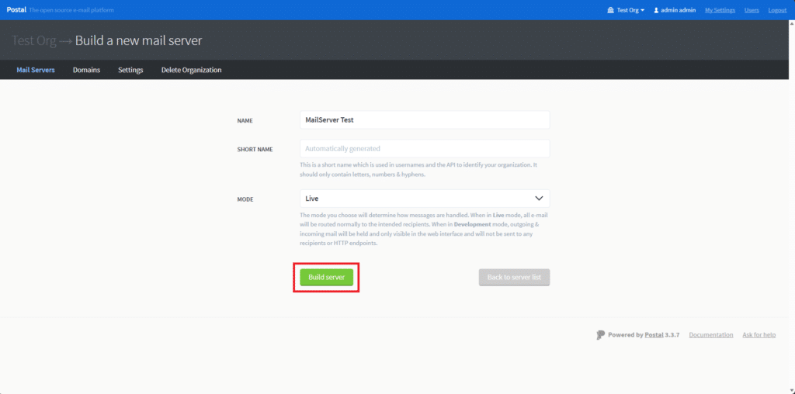Click Back to server list button
795x394 pixels.
coord(514,278)
